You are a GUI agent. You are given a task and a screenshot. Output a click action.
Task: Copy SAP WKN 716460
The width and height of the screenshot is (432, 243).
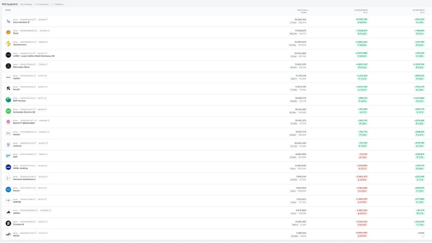coord(46,154)
